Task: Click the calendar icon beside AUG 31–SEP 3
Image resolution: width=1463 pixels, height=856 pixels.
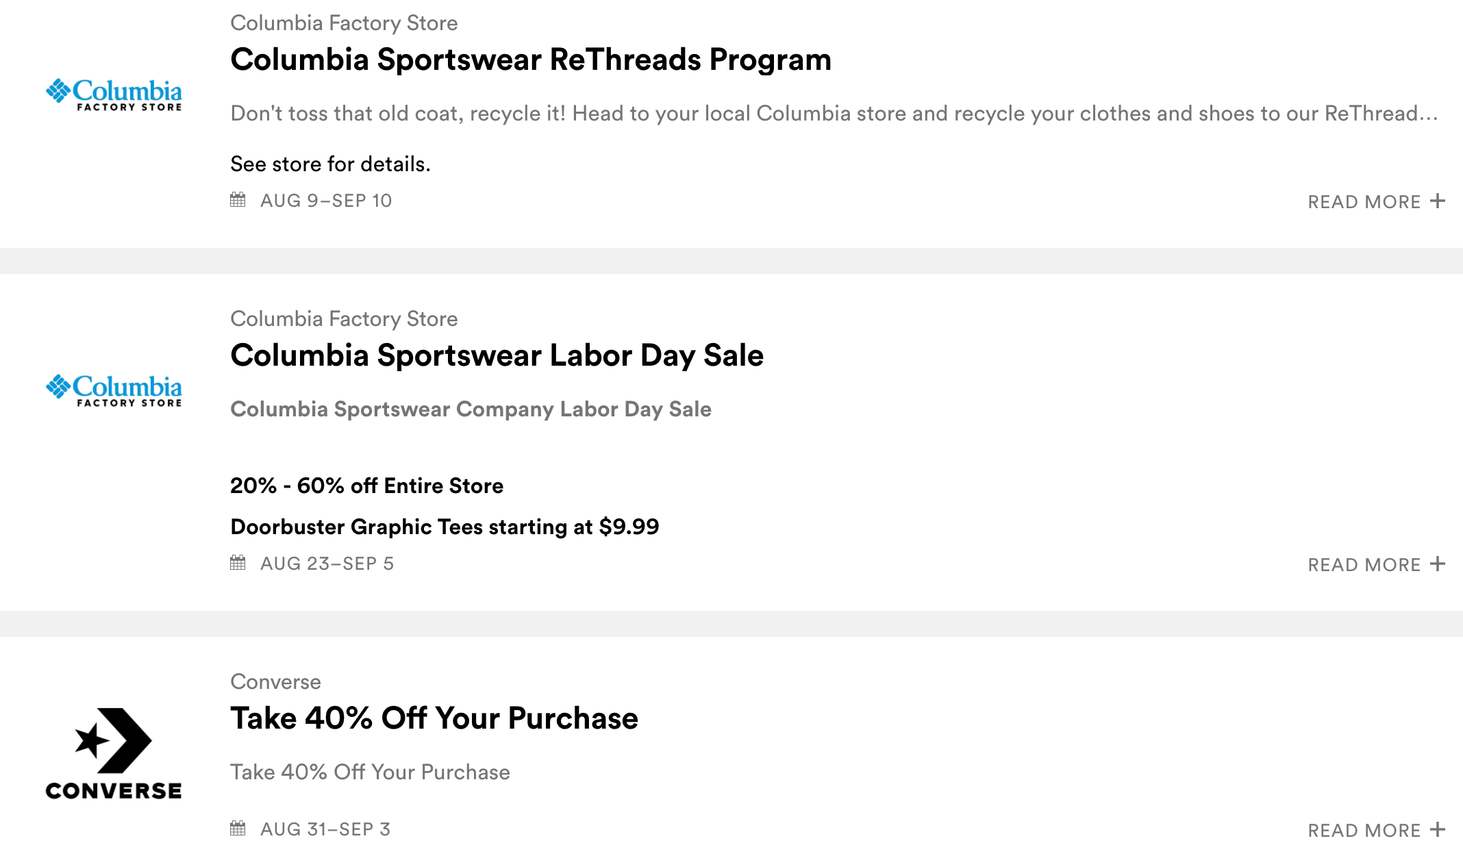Action: click(x=238, y=829)
